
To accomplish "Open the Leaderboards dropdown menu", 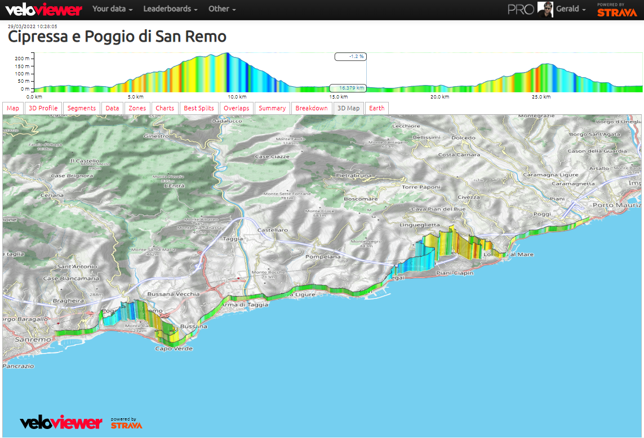I will [x=170, y=8].
